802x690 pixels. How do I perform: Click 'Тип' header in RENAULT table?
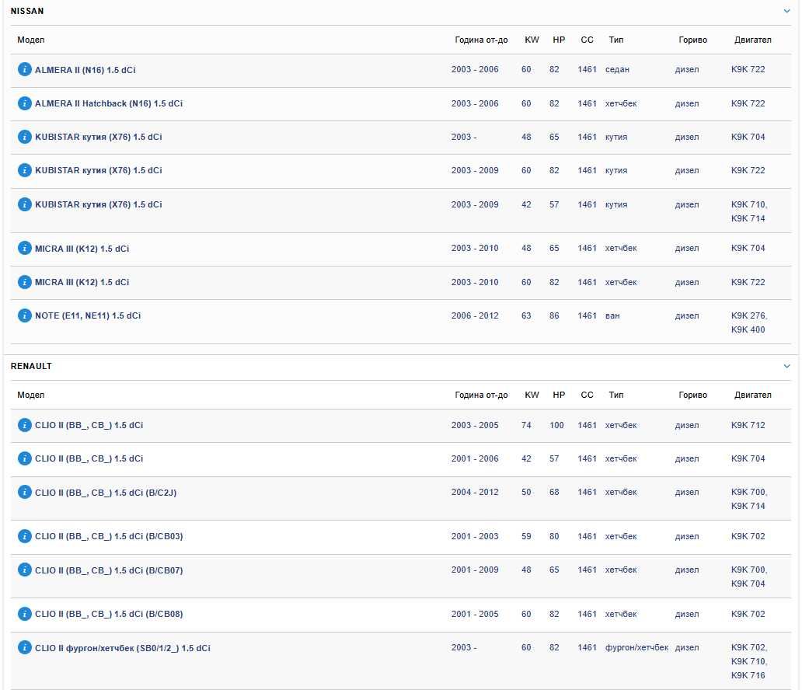point(616,395)
